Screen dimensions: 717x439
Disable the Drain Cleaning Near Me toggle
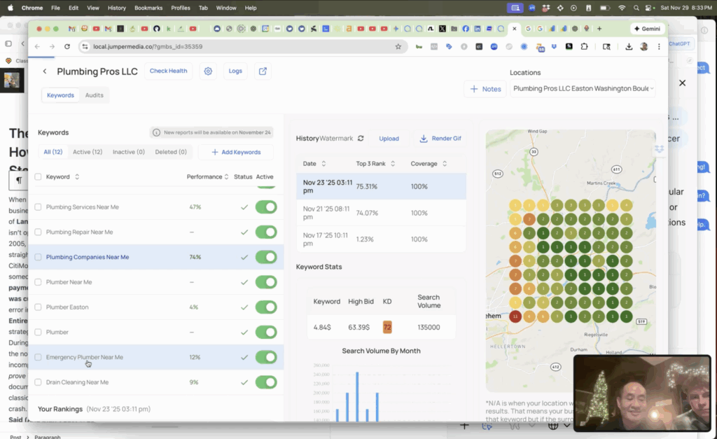[x=266, y=382]
